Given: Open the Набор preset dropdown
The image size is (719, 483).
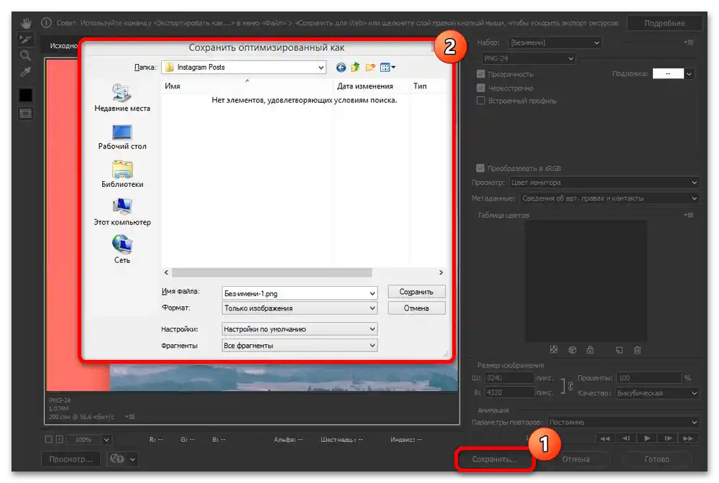Looking at the screenshot, I should (555, 42).
